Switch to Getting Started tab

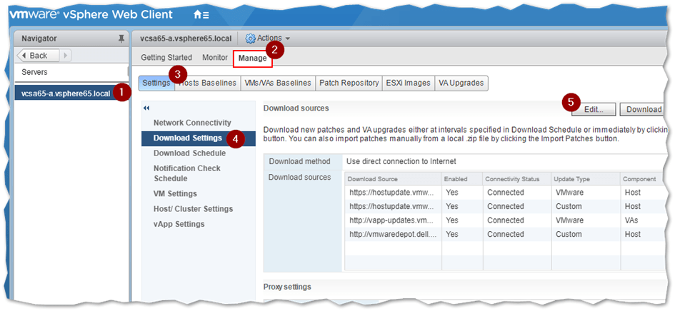(166, 57)
